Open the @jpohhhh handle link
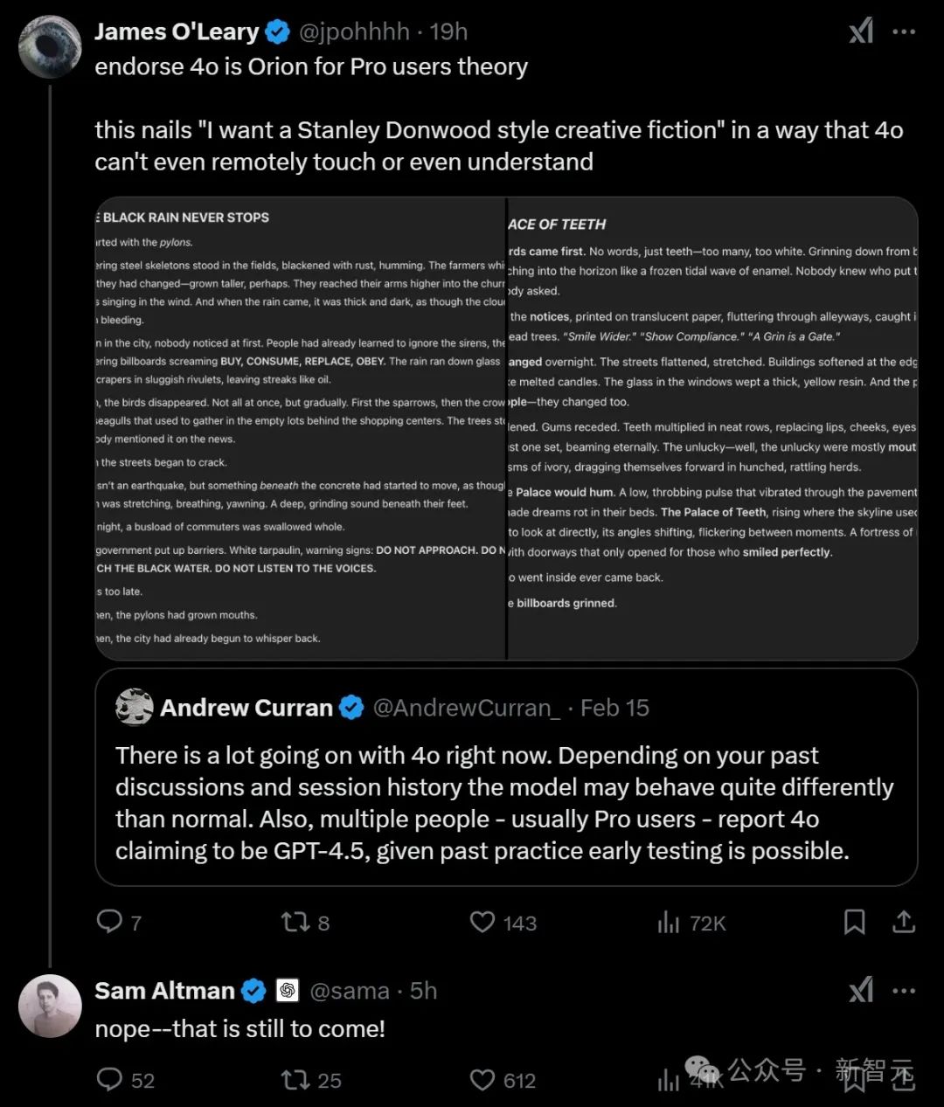This screenshot has height=1107, width=944. pos(354,31)
